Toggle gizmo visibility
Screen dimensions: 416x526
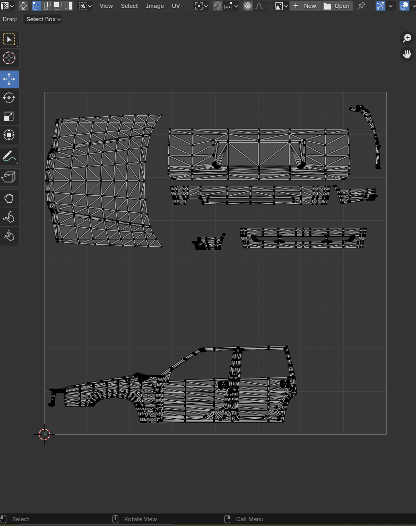coord(380,6)
